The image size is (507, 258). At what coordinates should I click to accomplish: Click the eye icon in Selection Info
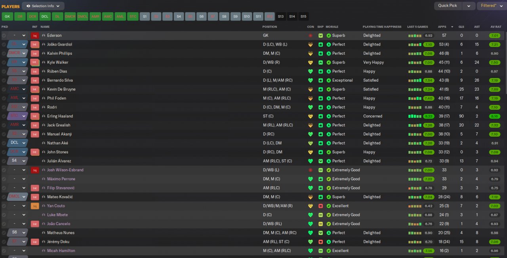(28, 6)
